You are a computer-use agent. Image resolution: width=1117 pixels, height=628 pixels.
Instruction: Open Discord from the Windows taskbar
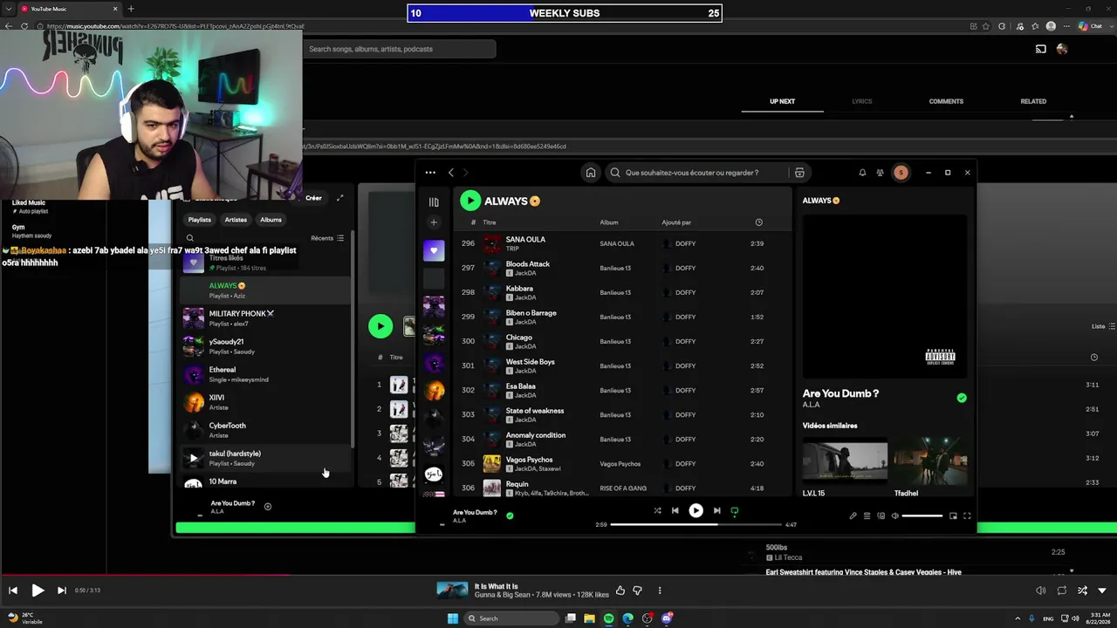[667, 618]
